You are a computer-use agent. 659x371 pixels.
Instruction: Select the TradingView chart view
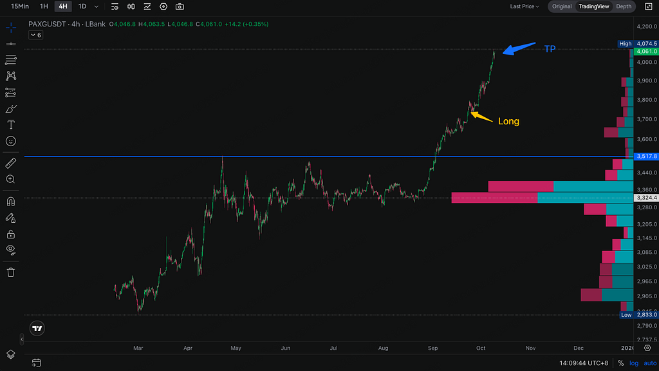594,6
